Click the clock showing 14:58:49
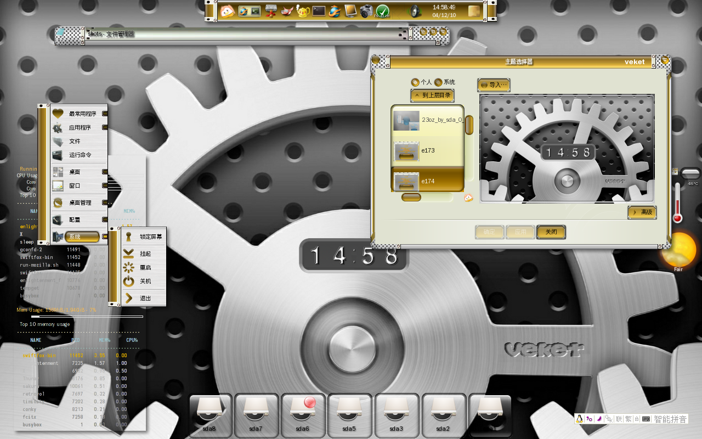The height and width of the screenshot is (439, 702). pos(444,11)
